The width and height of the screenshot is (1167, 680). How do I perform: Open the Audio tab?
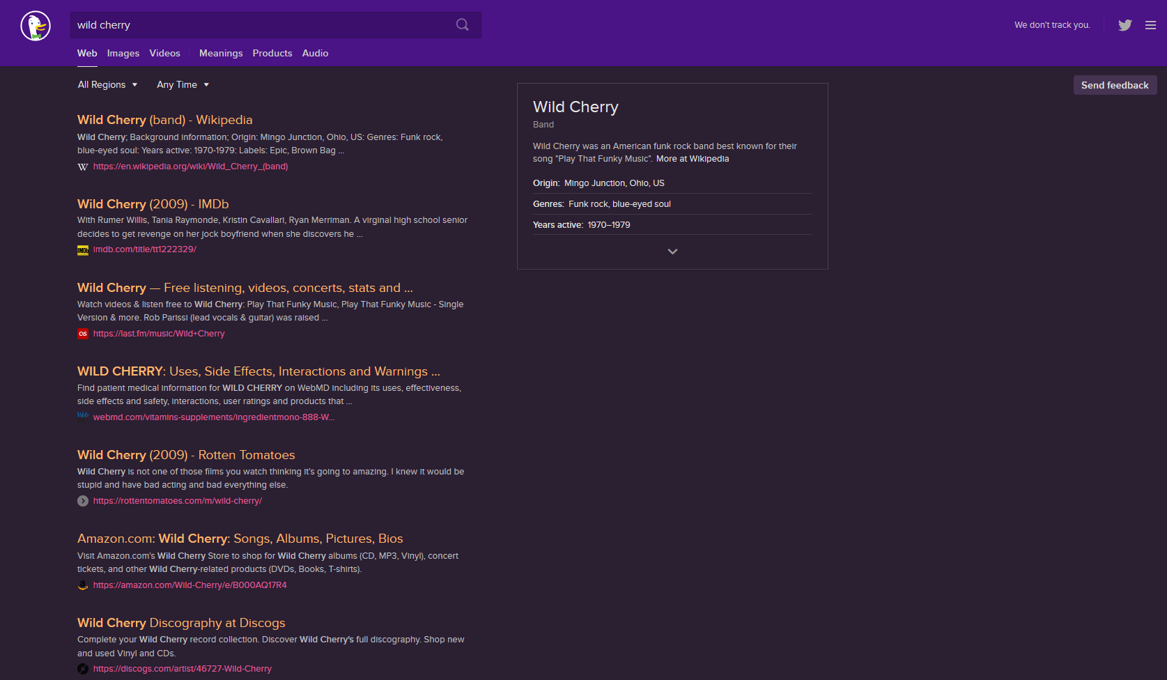(315, 53)
